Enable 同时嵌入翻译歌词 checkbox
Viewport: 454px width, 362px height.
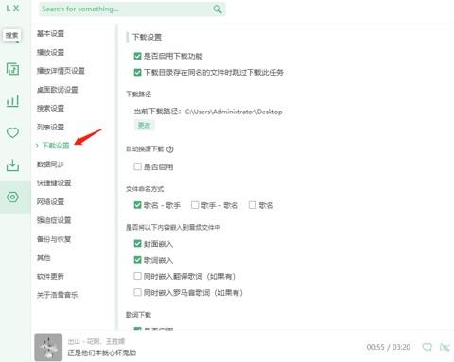(x=137, y=276)
